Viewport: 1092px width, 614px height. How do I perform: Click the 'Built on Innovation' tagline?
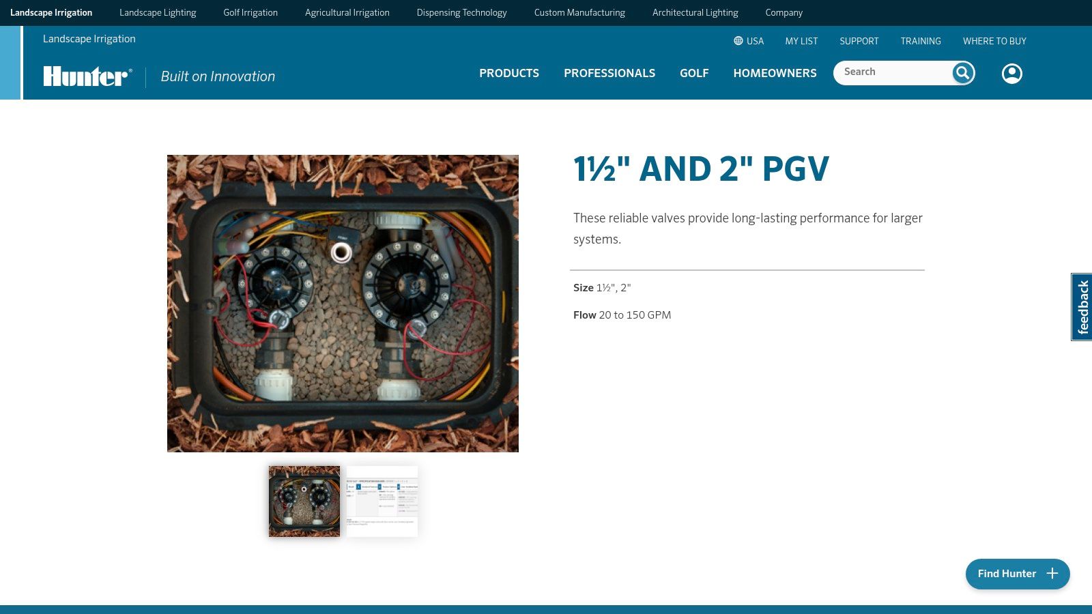[x=218, y=76]
